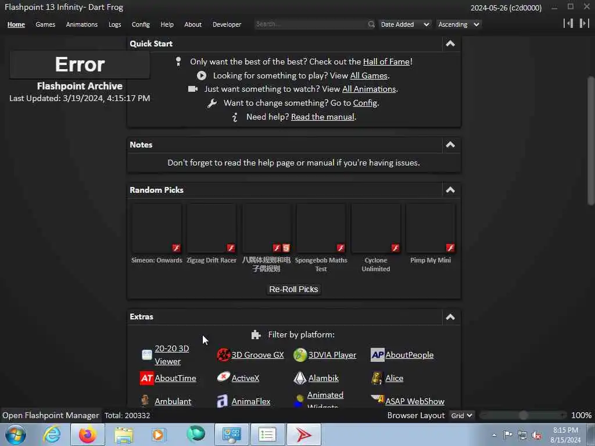Viewport: 595px width, 446px height.
Task: Click the Alice platform icon
Action: pos(377,378)
